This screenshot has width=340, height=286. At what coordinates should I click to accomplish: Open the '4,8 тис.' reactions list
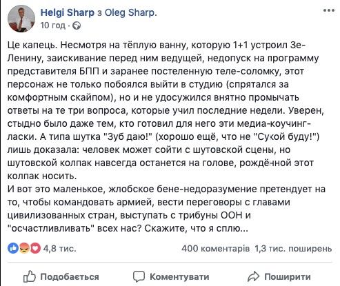[x=59, y=248]
